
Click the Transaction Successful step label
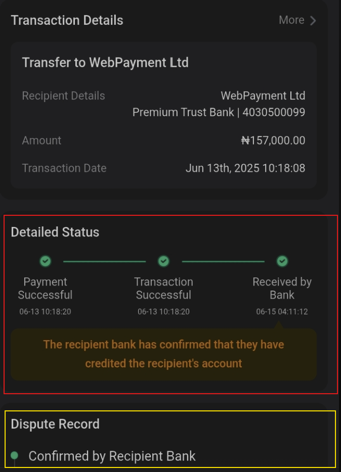[x=163, y=289]
